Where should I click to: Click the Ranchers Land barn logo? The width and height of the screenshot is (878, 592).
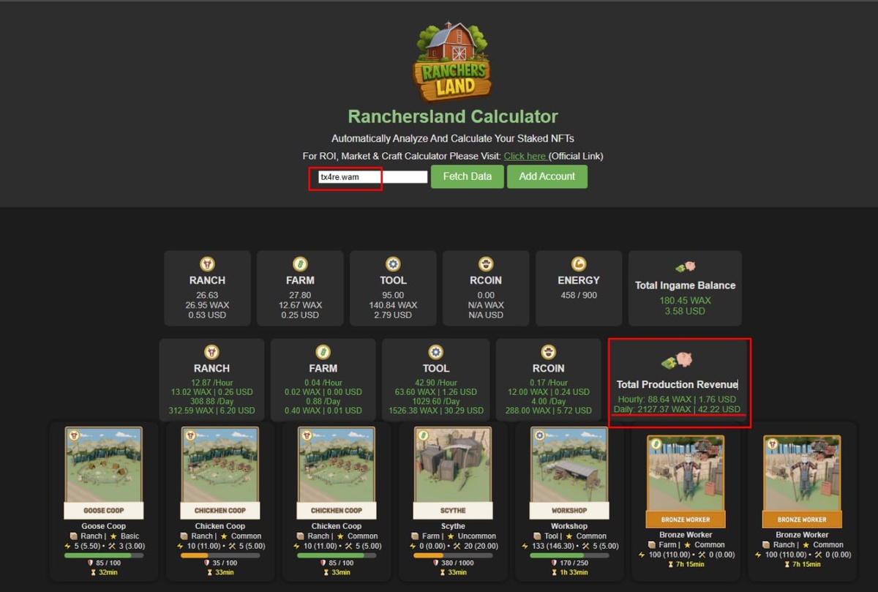[x=452, y=62]
